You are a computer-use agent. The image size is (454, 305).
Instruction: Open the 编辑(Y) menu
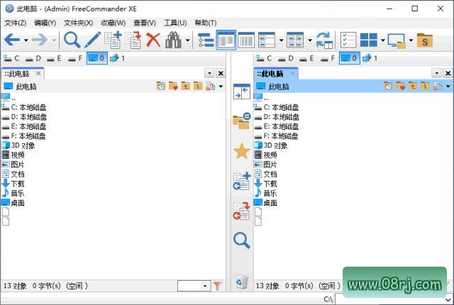tap(45, 23)
